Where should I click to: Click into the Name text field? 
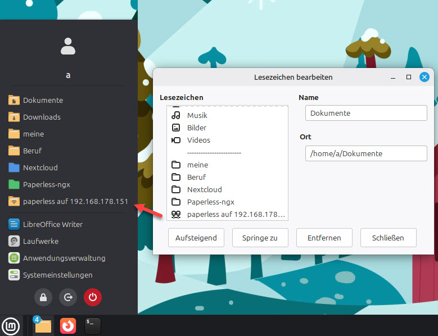(x=366, y=113)
